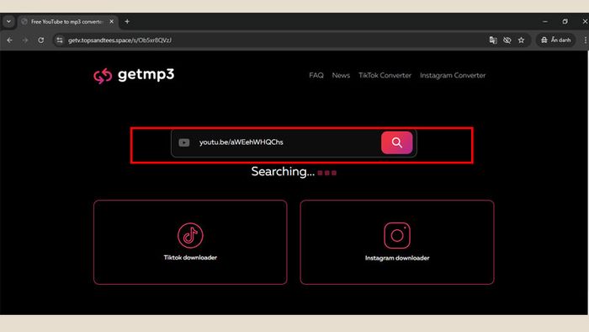This screenshot has width=589, height=332.
Task: Restore down the browser window
Action: 565,21
